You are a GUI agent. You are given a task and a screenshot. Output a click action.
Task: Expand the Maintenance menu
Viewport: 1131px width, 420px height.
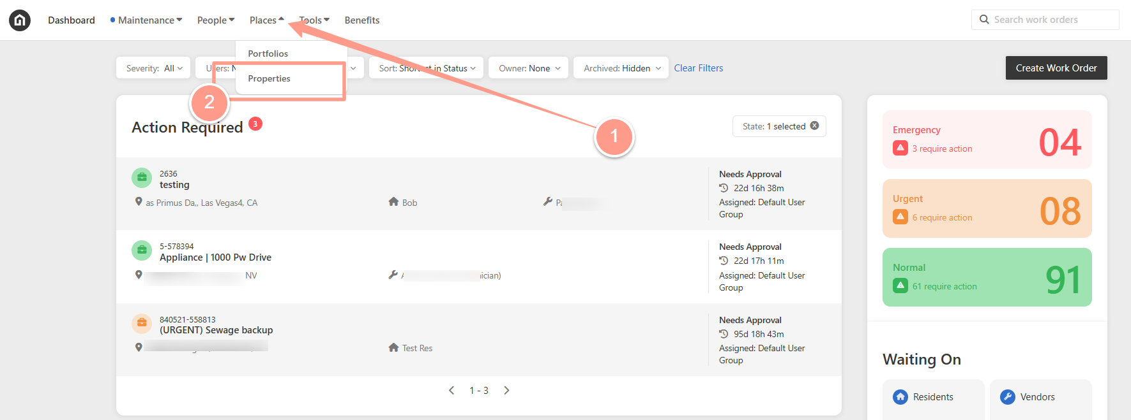(150, 20)
